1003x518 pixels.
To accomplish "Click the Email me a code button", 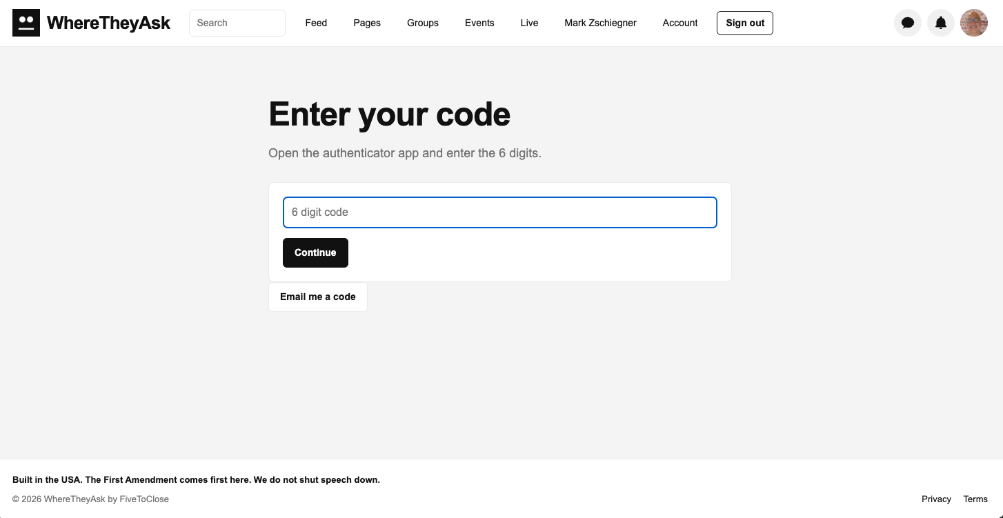I will tap(318, 297).
